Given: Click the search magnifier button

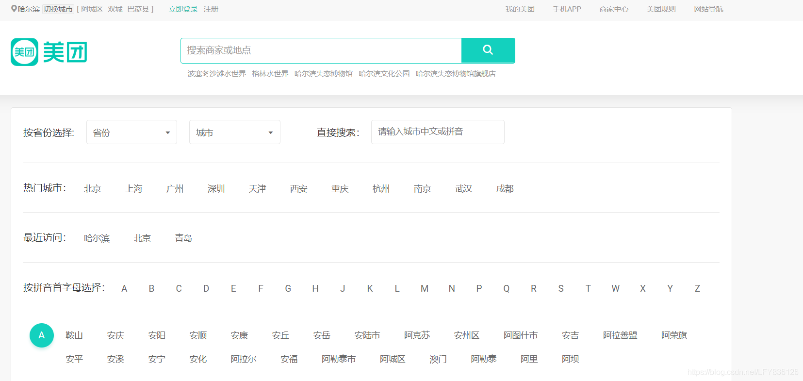Looking at the screenshot, I should [x=488, y=50].
